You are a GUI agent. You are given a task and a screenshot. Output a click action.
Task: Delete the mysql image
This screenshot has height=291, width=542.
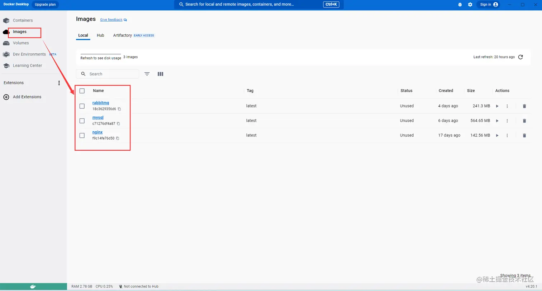(524, 121)
